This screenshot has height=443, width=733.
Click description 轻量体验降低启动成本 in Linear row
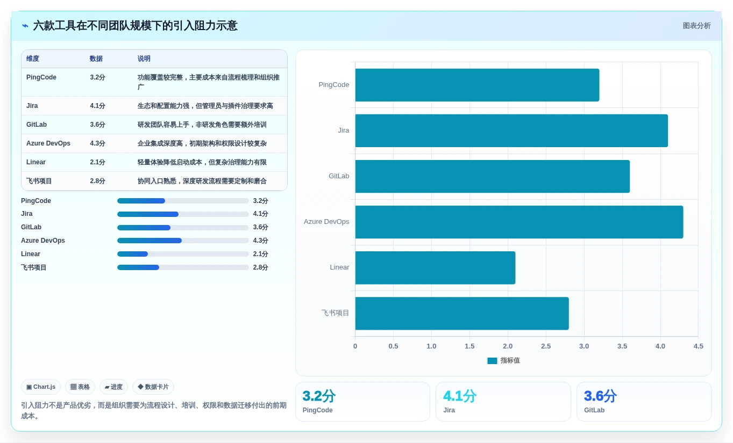[202, 162]
